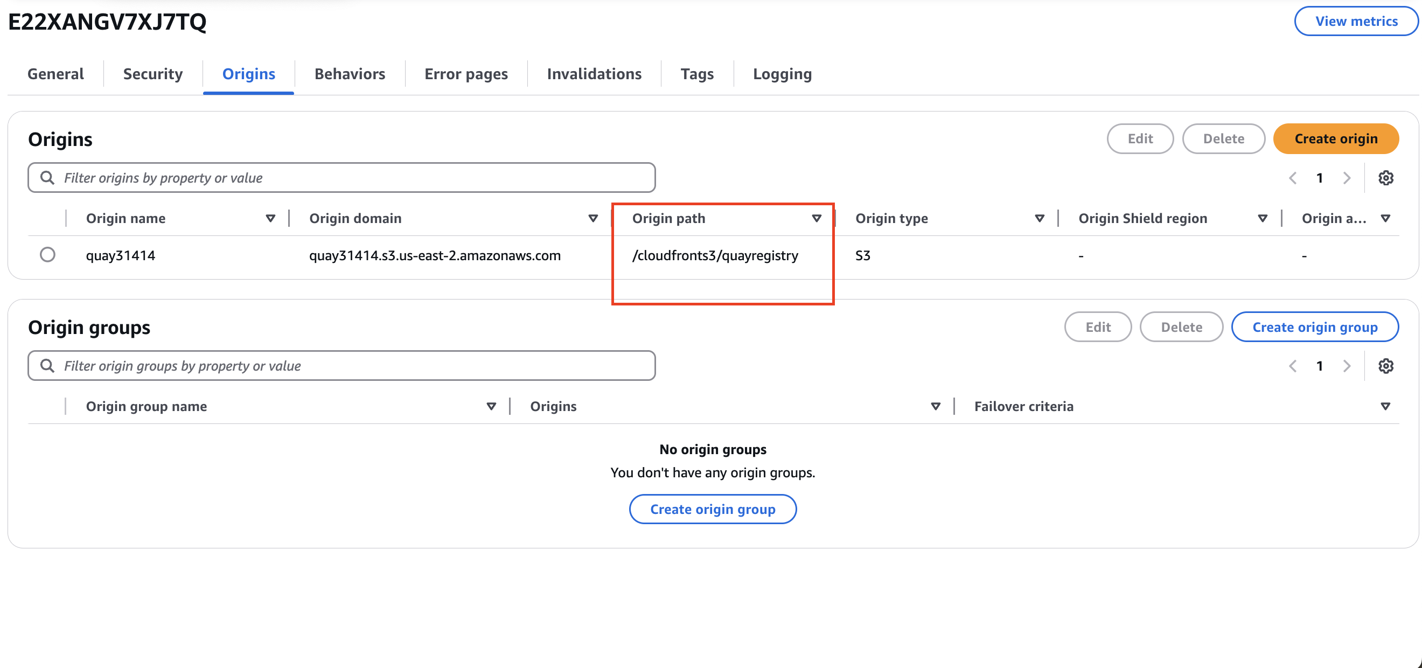Screen dimensions: 1422x668
Task: Sort by Origin type column arrow
Action: 1040,219
